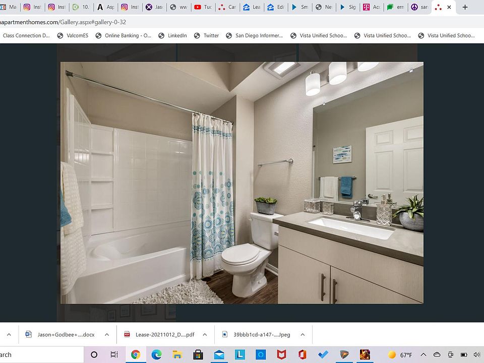Switch to the T-Mobile 'Acc' tab

[x=372, y=7]
